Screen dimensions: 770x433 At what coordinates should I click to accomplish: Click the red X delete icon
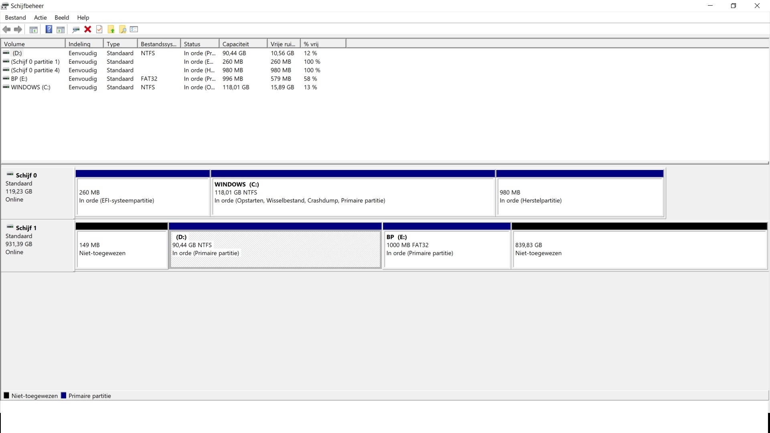[x=87, y=29]
